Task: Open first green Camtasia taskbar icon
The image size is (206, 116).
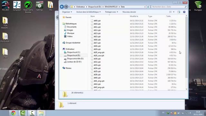Action: pyautogui.click(x=23, y=113)
